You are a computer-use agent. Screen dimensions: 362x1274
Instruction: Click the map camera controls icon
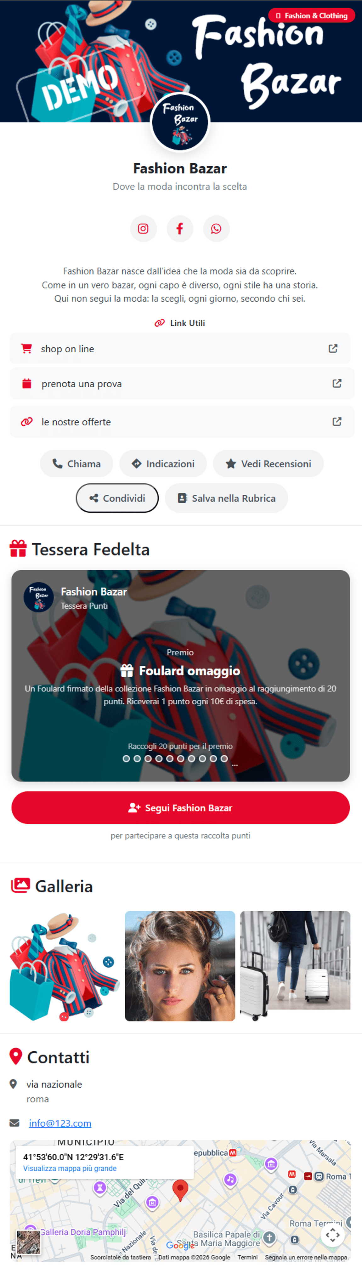pyautogui.click(x=332, y=1235)
